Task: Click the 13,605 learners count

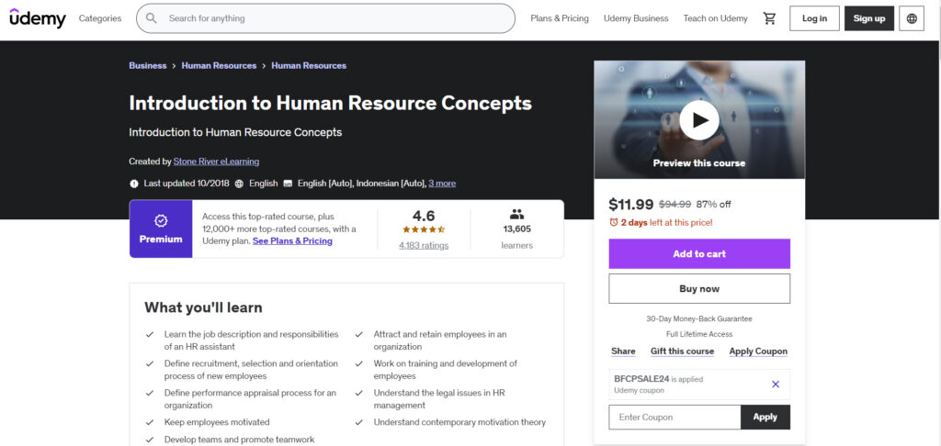Action: 516,229
